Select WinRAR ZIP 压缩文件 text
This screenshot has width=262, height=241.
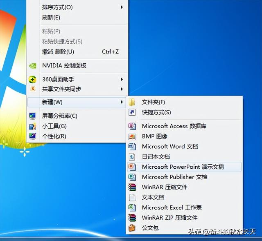pos(169,218)
